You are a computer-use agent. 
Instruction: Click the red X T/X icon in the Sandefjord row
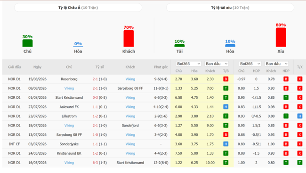tap(300, 126)
